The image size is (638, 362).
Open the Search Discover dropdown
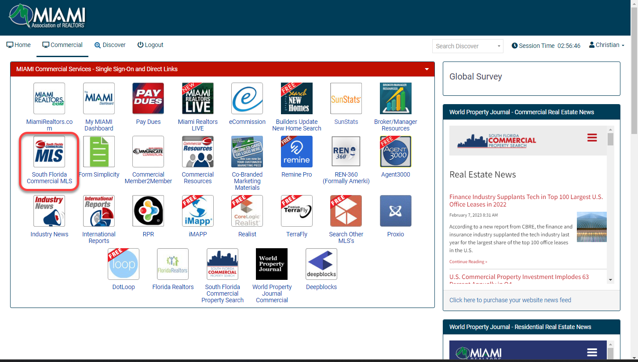(468, 46)
